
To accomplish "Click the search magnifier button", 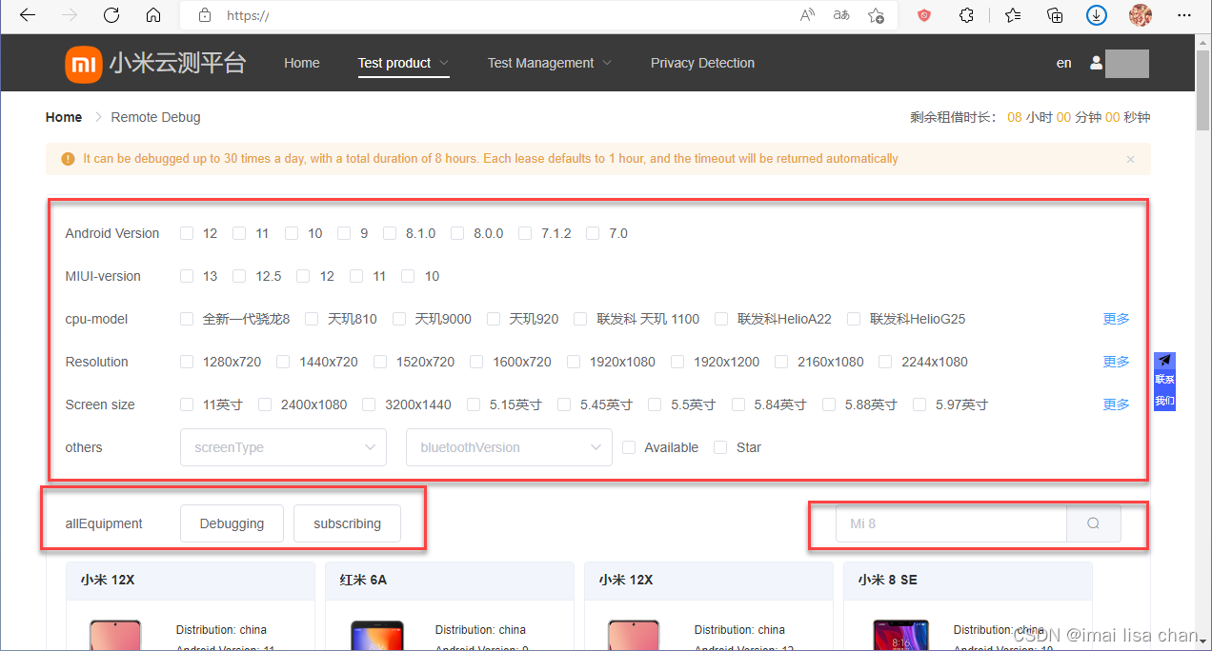I will [1093, 523].
